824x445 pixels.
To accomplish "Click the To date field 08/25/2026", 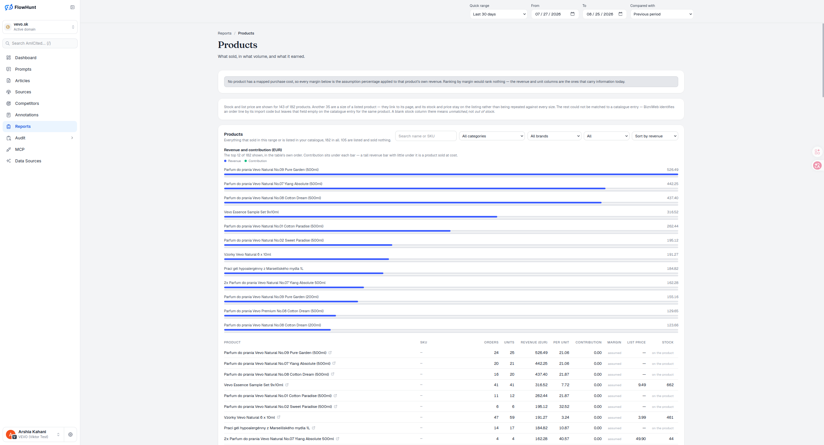I will (x=605, y=14).
